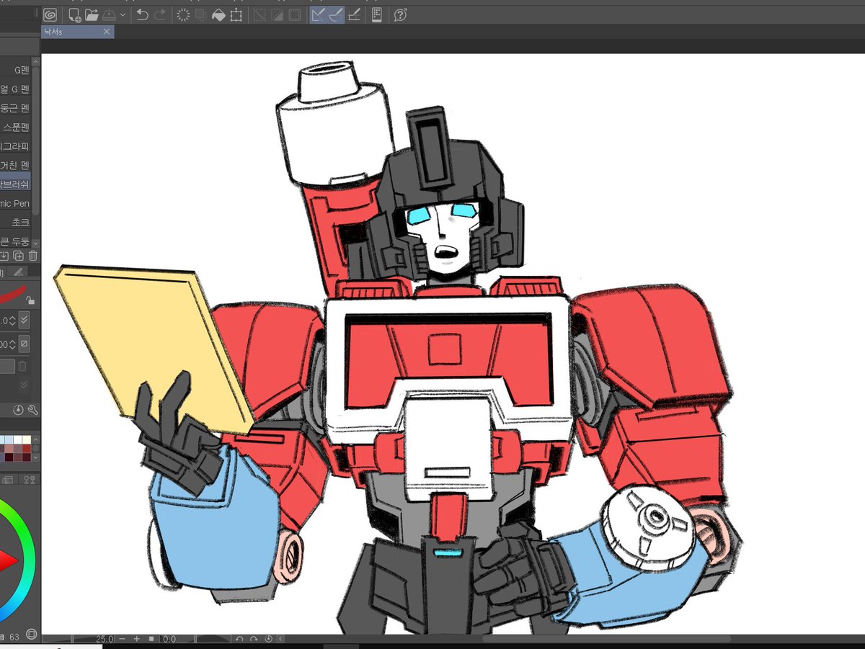Zoom out canvas with minus button

click(122, 638)
